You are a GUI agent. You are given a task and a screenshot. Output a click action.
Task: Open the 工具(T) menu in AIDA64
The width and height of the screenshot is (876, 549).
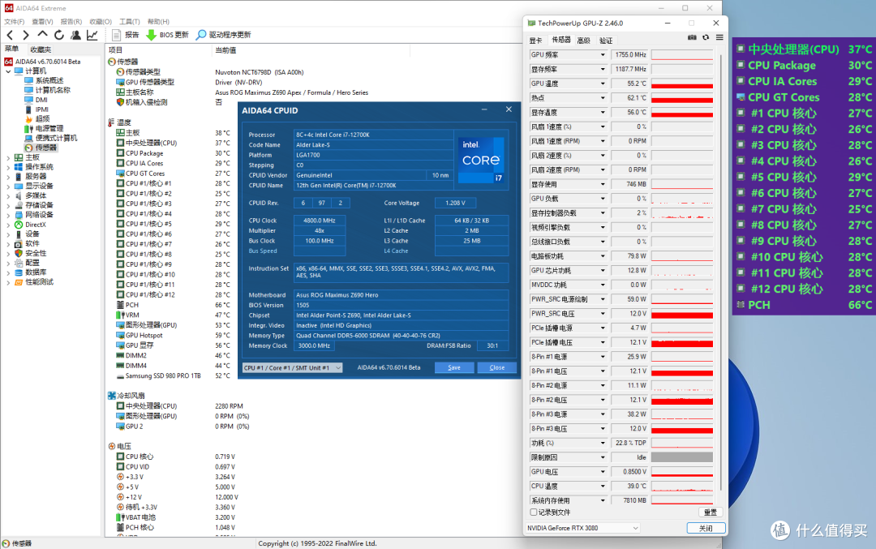click(x=129, y=22)
